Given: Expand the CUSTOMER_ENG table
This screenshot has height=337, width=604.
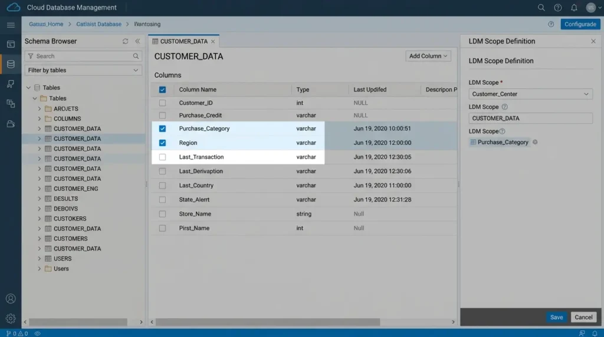Looking at the screenshot, I should click(x=40, y=189).
